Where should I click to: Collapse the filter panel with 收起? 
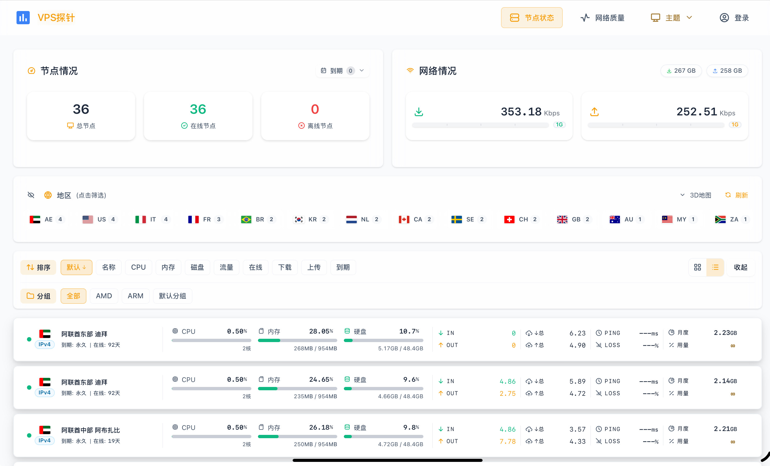(741, 267)
